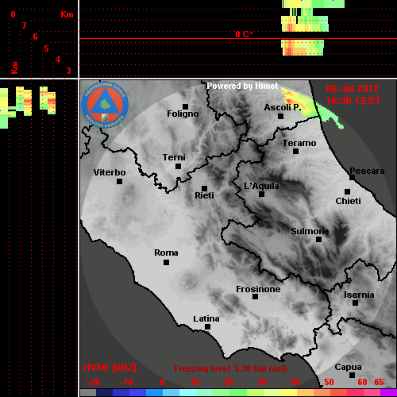Click the Capua city marker square
Viewport: 397px width, 397px height.
click(x=352, y=375)
